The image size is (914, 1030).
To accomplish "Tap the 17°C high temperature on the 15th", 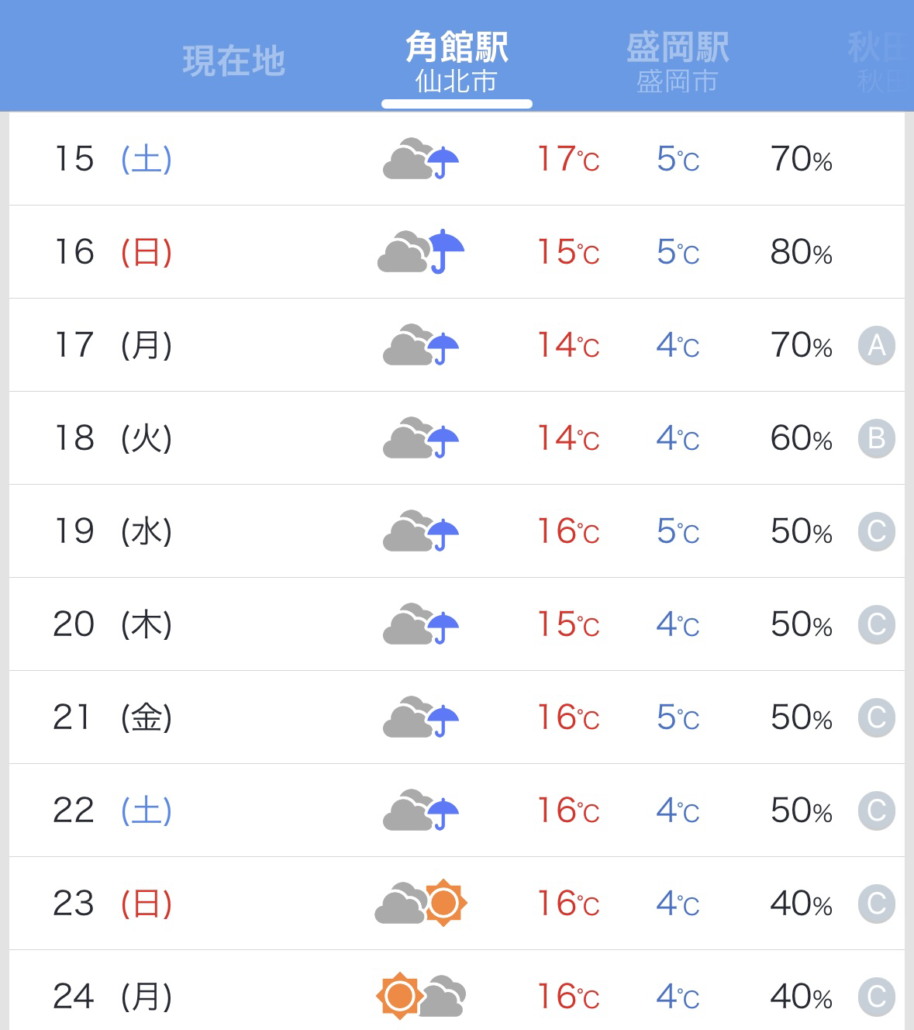I will (569, 159).
